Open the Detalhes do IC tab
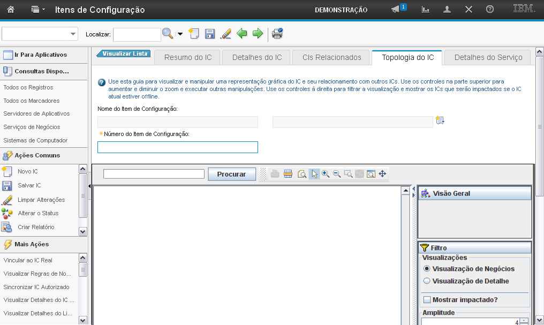Image resolution: width=544 pixels, height=325 pixels. pyautogui.click(x=257, y=58)
